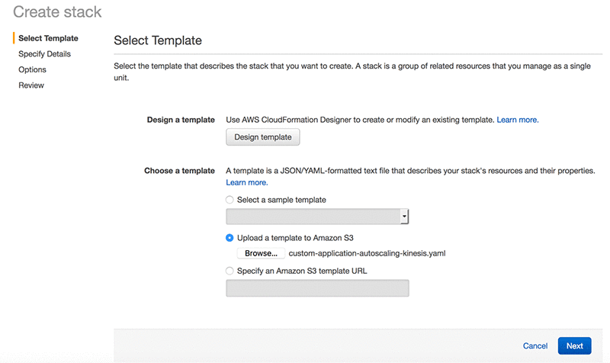Cancel the stack creation
The width and height of the screenshot is (610, 363).
(535, 346)
